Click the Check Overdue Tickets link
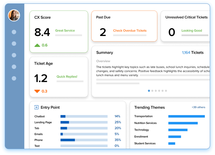The image size is (215, 155). [130, 30]
